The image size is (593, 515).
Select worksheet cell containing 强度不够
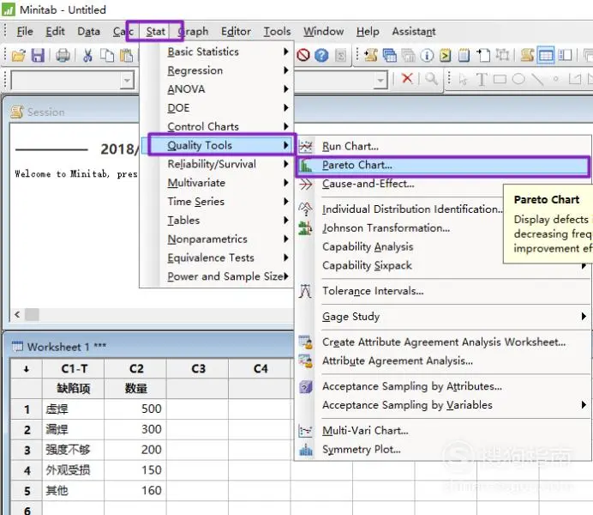click(74, 450)
